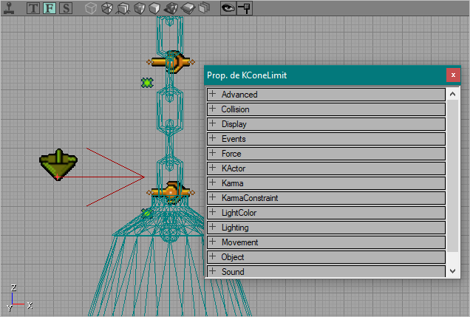Open the Movement properties row
Viewport: 470px width, 317px height.
tap(326, 242)
